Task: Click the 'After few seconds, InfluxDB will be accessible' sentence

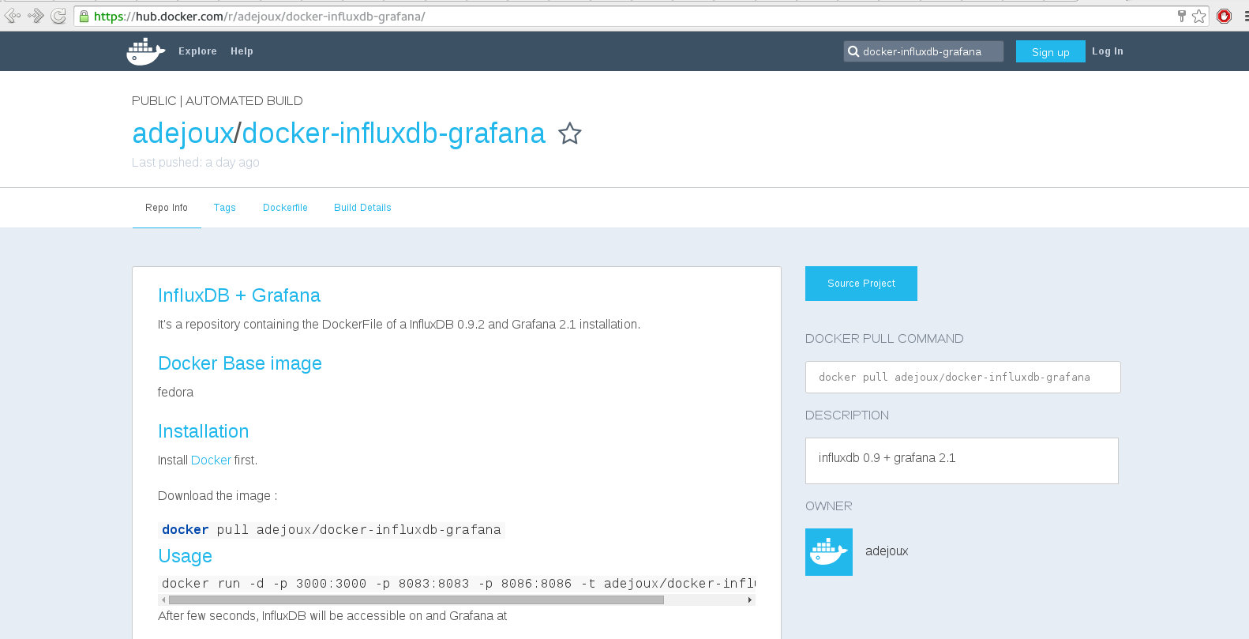Action: tap(332, 616)
